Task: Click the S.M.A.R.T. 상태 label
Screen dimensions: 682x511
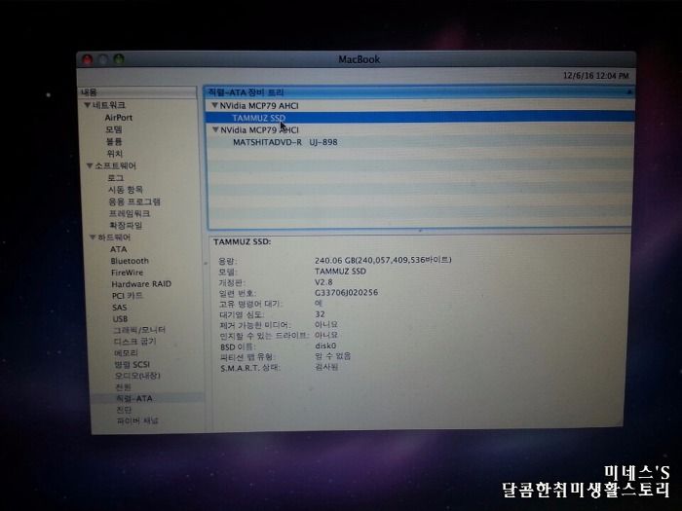Action: pyautogui.click(x=250, y=368)
